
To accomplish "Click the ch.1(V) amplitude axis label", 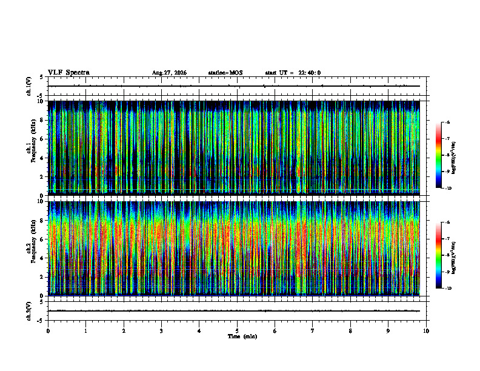I will click(x=28, y=86).
